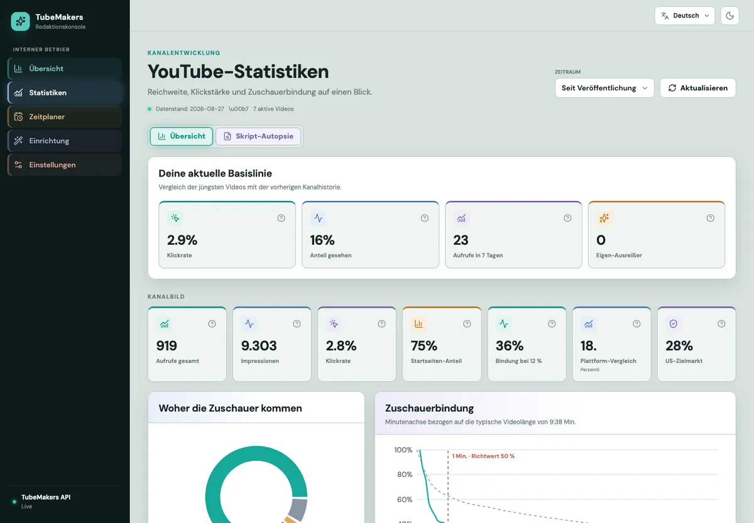Click the gray segment of the donut chart
Viewport: 754px width, 523px height.
[x=299, y=509]
